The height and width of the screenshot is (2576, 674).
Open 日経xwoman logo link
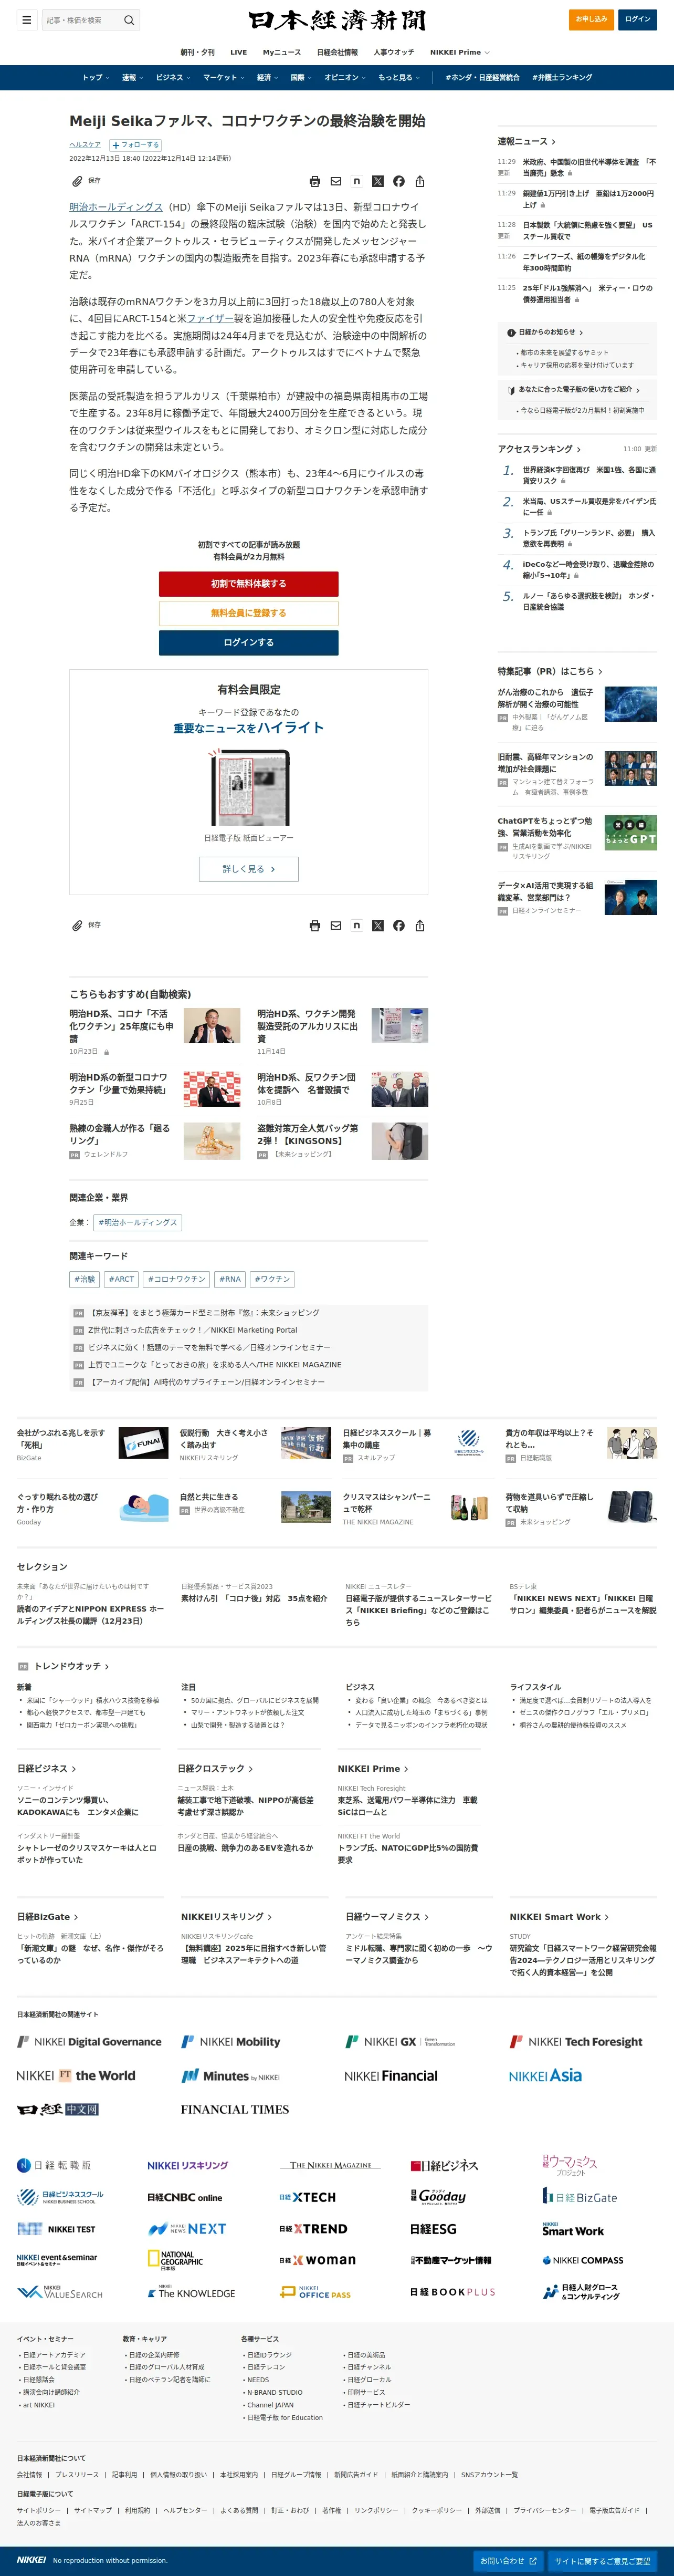click(x=317, y=2260)
